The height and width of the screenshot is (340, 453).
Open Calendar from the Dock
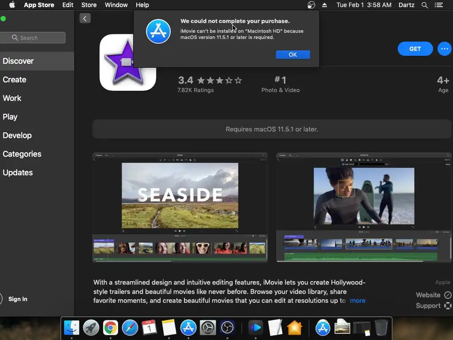click(x=150, y=328)
